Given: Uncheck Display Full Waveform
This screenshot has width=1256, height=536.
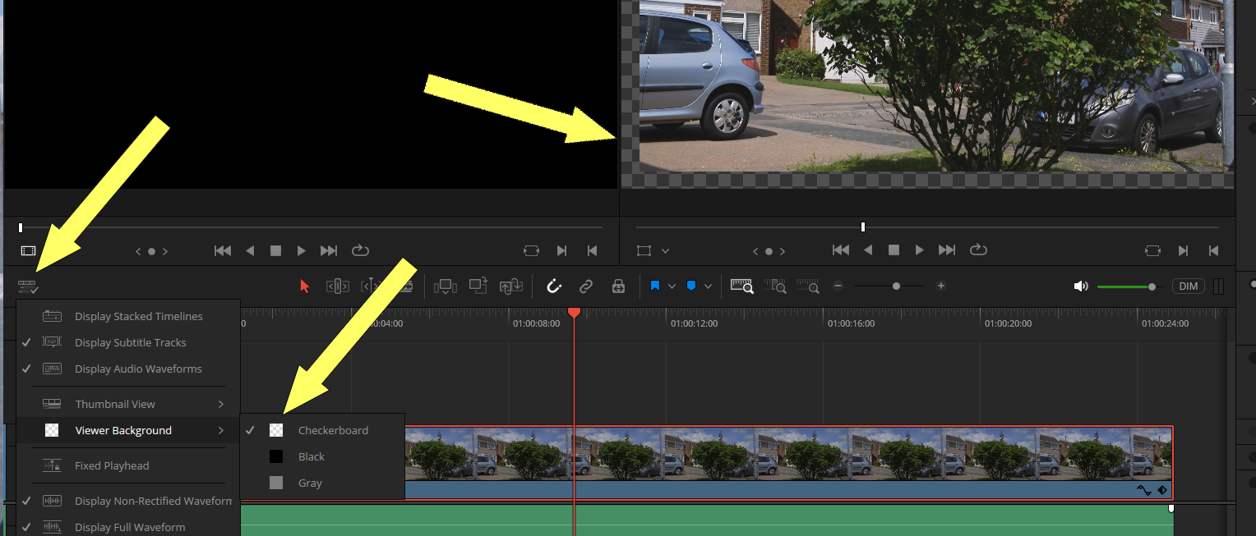Looking at the screenshot, I should (x=128, y=527).
